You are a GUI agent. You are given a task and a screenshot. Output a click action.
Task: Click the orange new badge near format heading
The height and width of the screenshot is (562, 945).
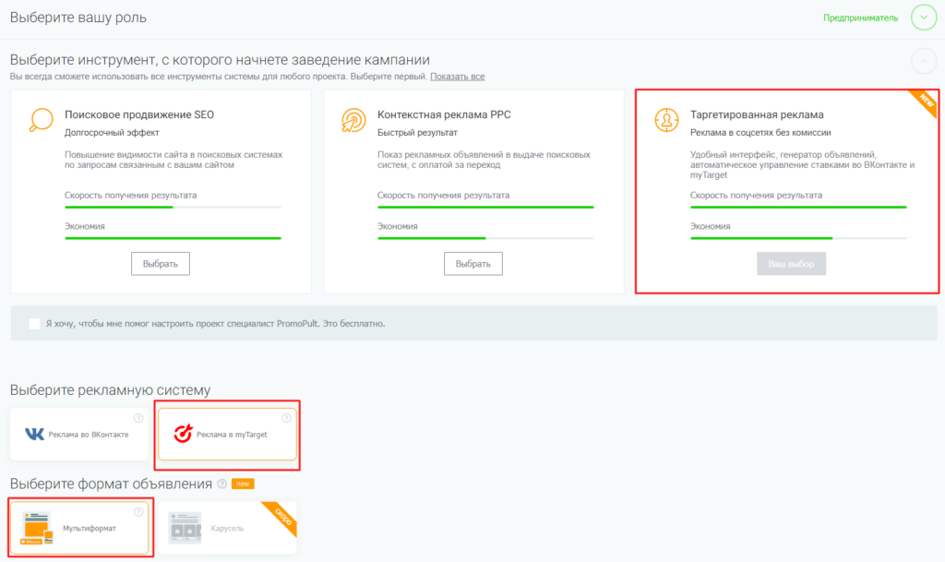(243, 484)
